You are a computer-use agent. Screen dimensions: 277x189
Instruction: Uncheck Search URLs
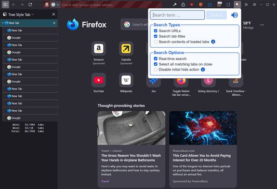pos(155,31)
